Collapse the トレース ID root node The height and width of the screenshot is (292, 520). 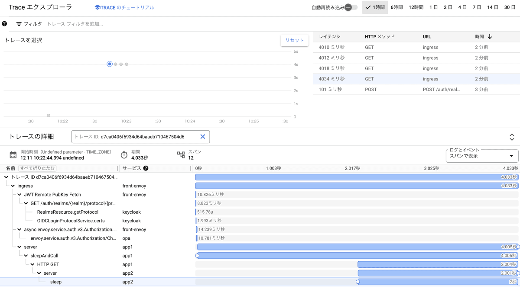[x=6, y=177]
